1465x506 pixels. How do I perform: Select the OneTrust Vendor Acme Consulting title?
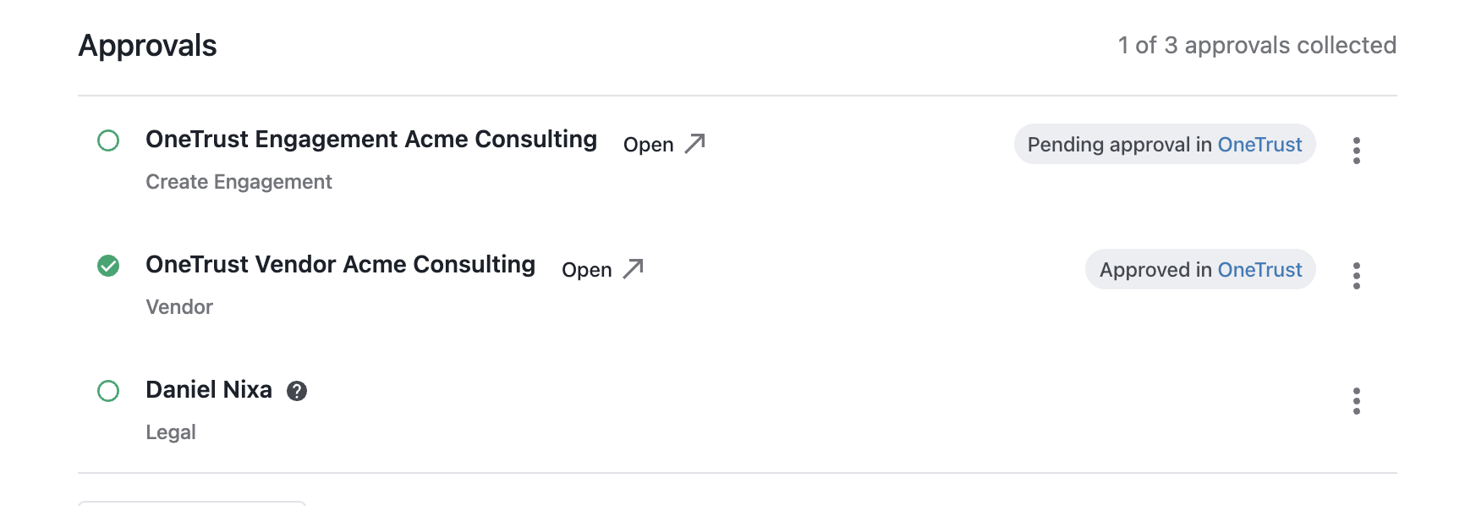tap(341, 265)
